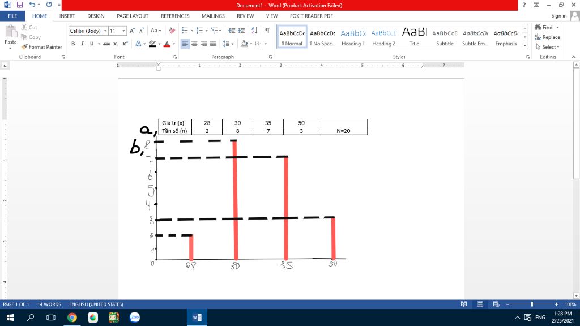Viewport: 580px width, 326px height.
Task: Switch to the DESIGN tab
Action: 96,16
